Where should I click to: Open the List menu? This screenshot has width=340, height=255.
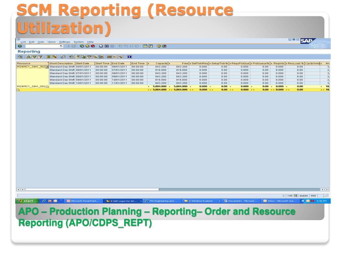[23, 42]
